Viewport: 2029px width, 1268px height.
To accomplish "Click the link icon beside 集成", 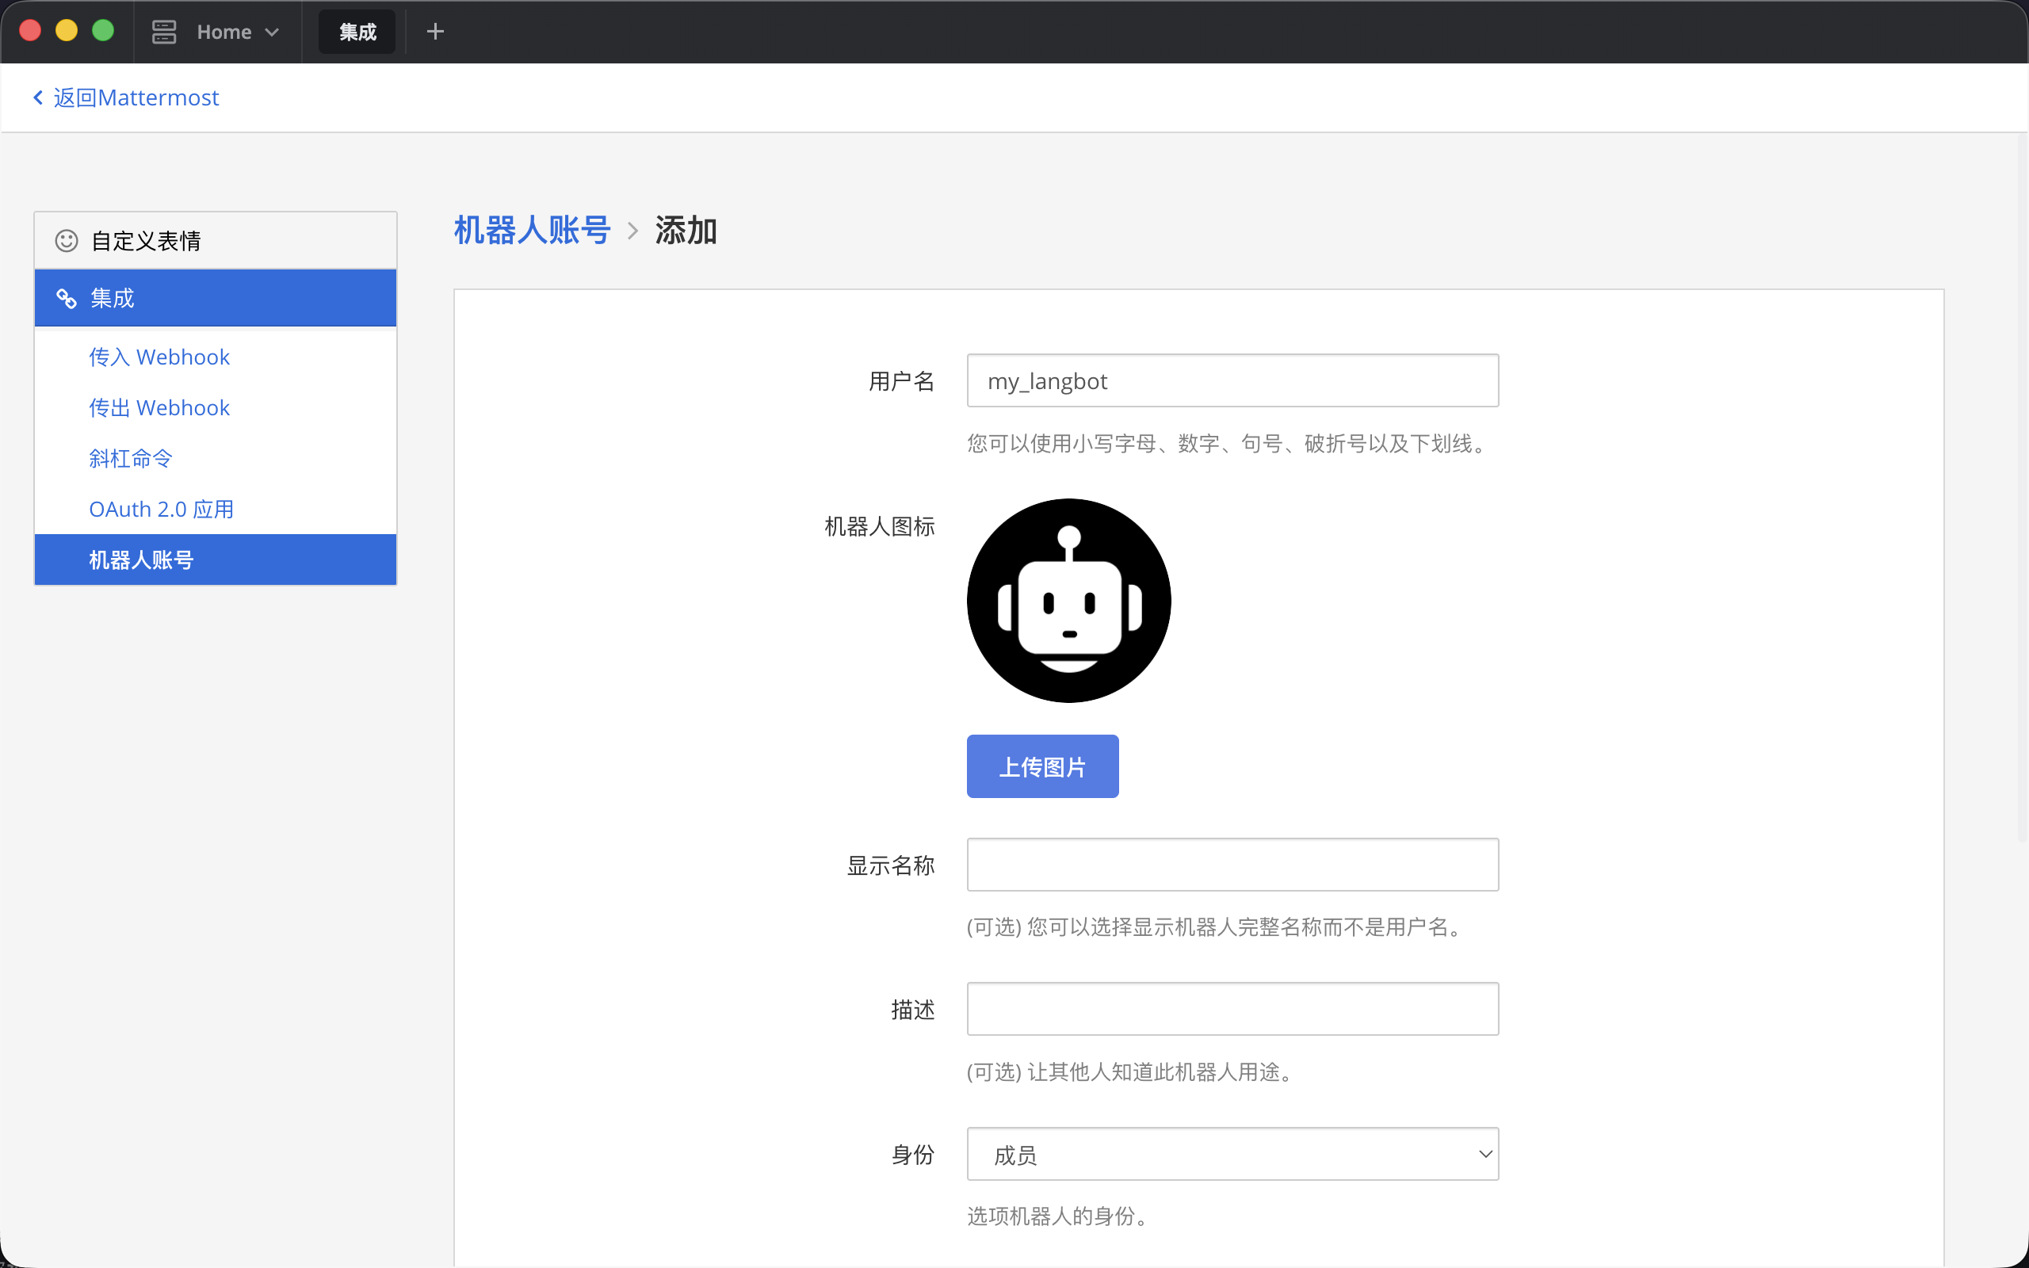I will (67, 298).
